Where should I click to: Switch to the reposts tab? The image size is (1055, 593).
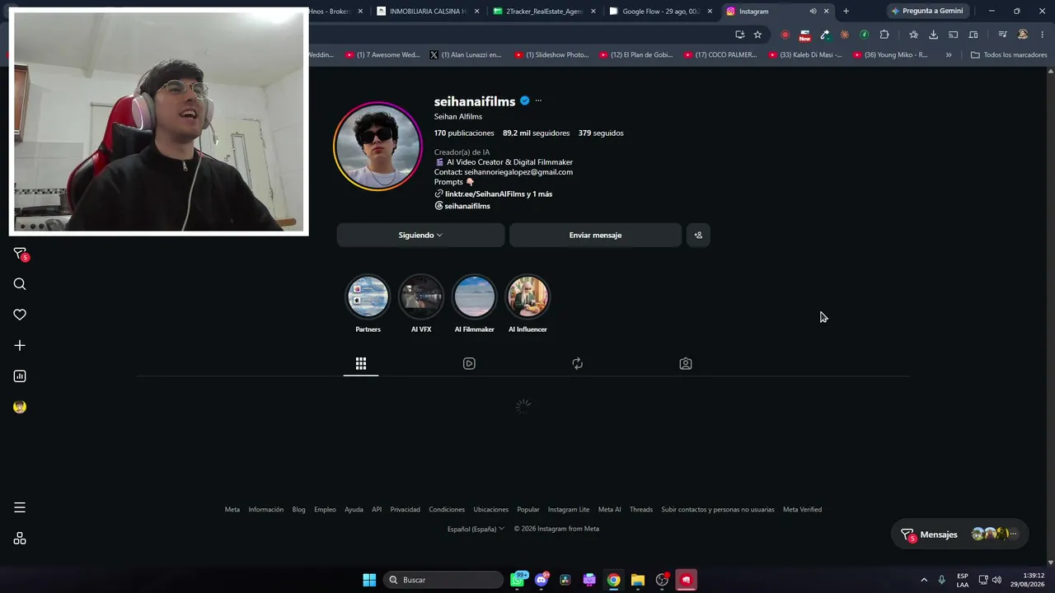coord(577,363)
